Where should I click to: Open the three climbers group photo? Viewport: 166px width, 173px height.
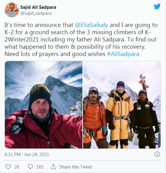122,105
